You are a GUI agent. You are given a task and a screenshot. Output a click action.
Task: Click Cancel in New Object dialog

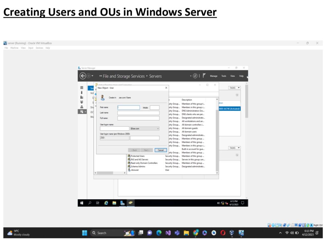160,150
